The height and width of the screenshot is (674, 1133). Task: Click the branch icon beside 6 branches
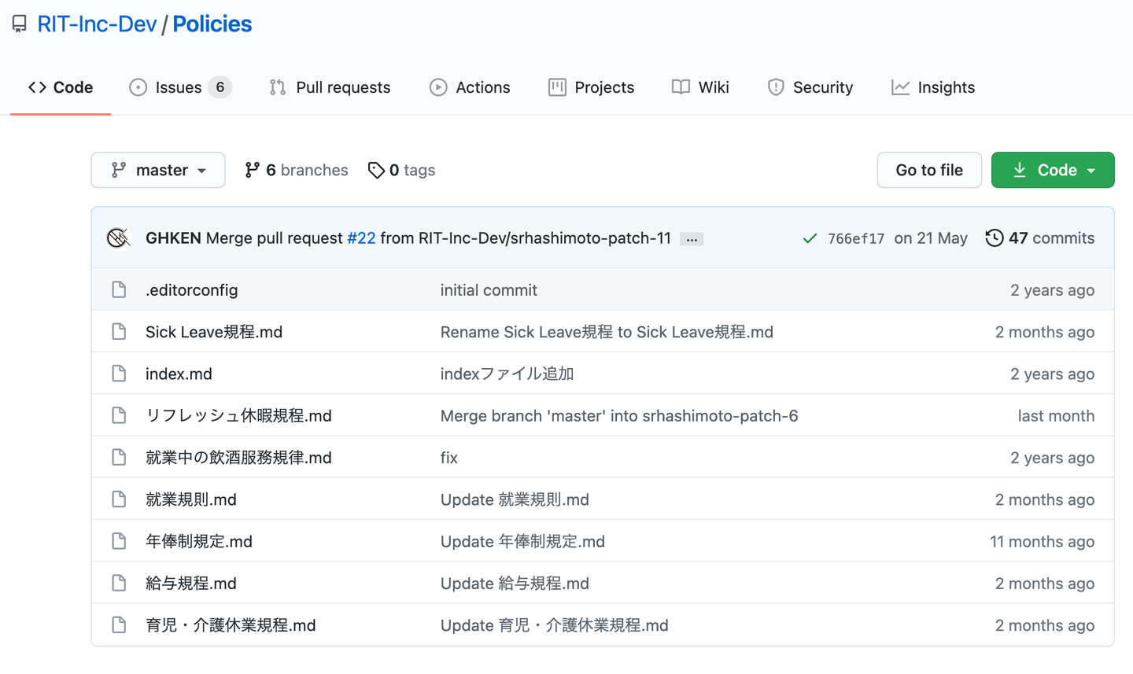point(252,170)
